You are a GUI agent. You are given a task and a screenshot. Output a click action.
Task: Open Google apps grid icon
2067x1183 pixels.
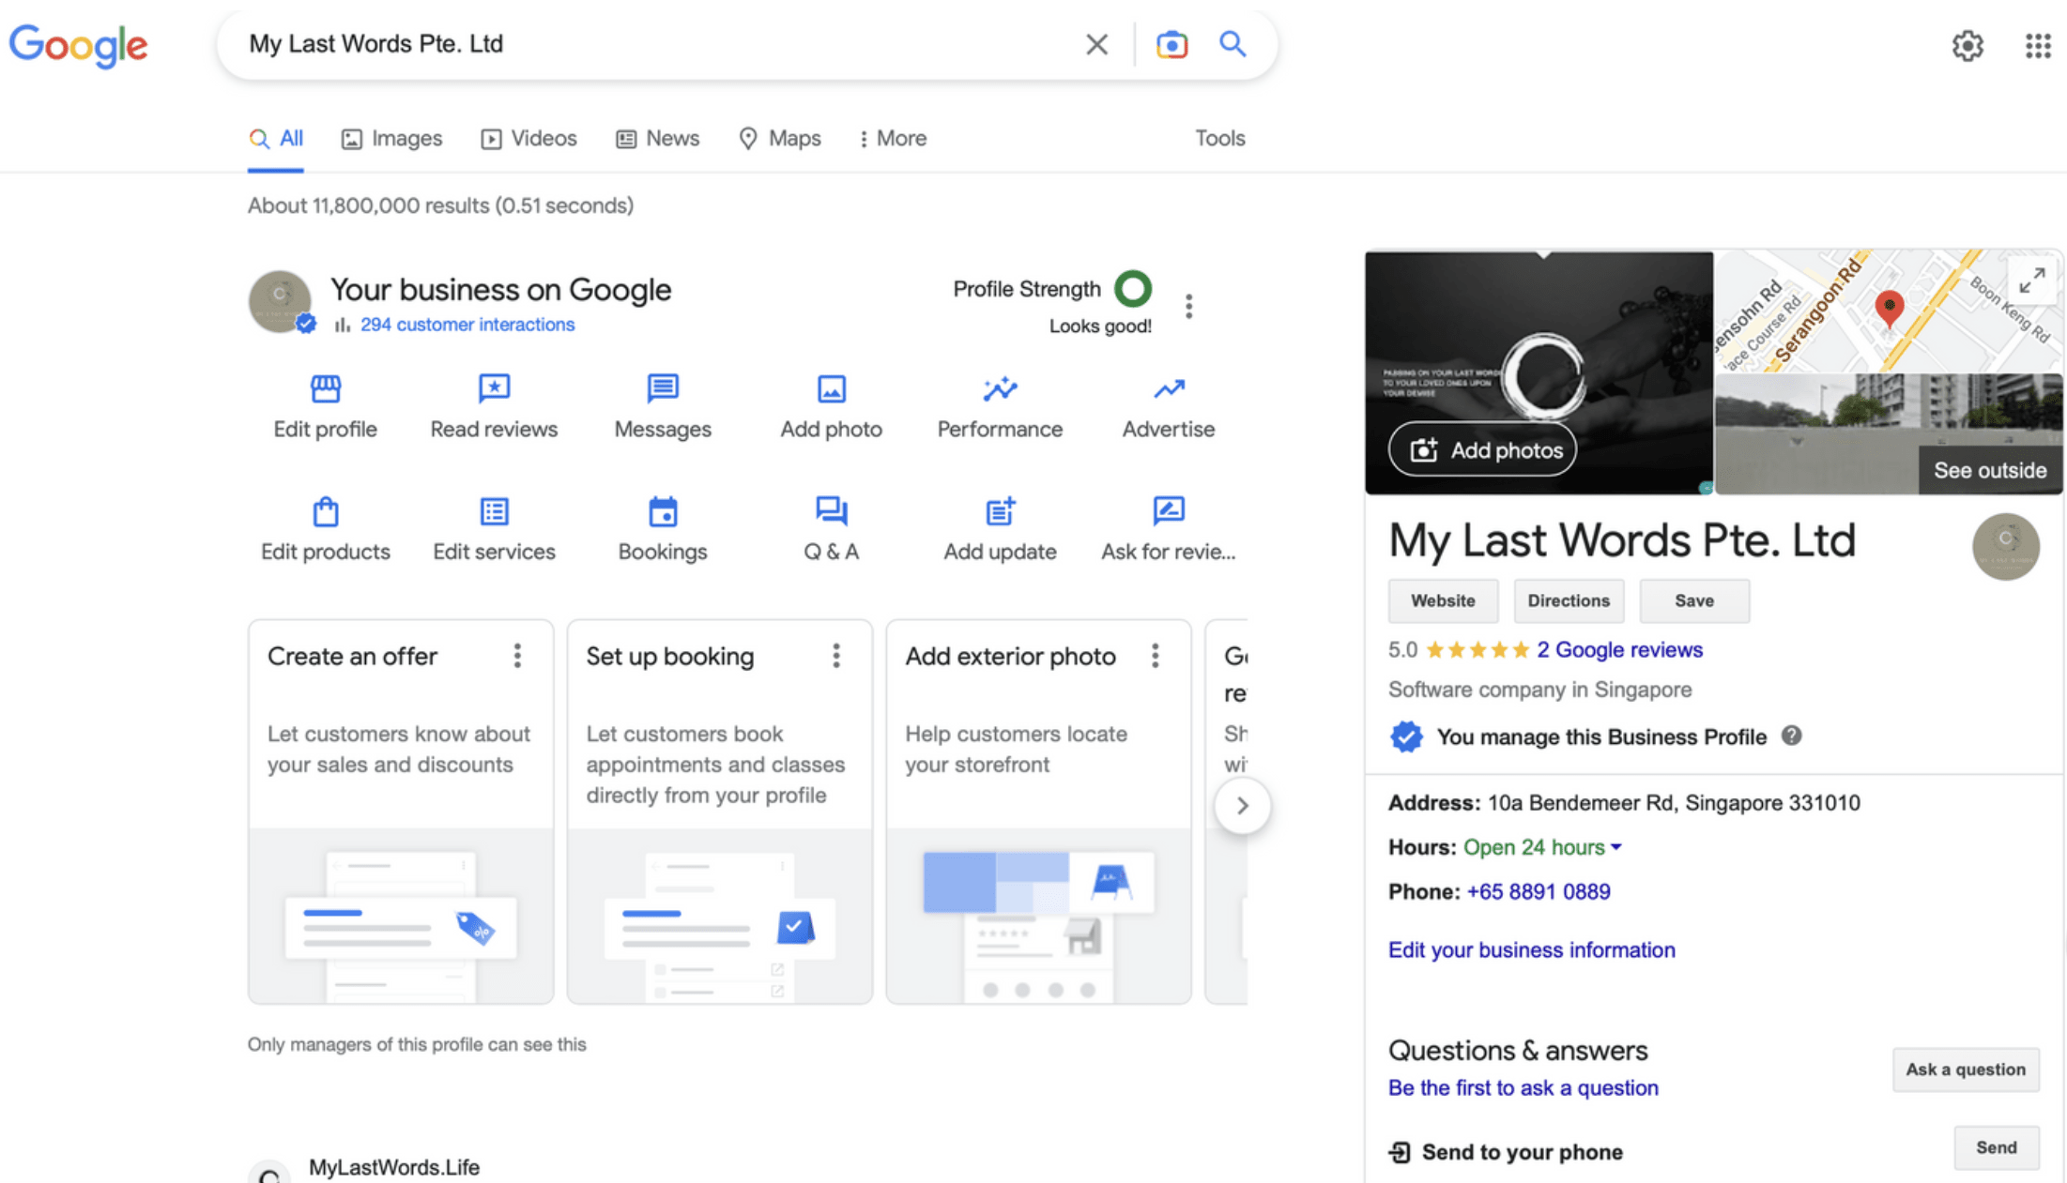2037,45
